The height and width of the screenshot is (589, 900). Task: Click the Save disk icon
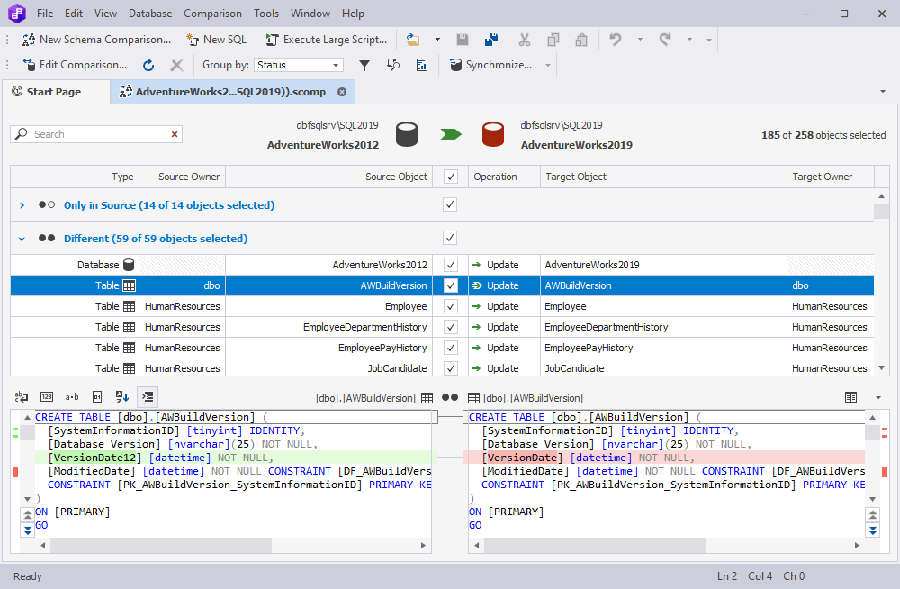pos(462,40)
